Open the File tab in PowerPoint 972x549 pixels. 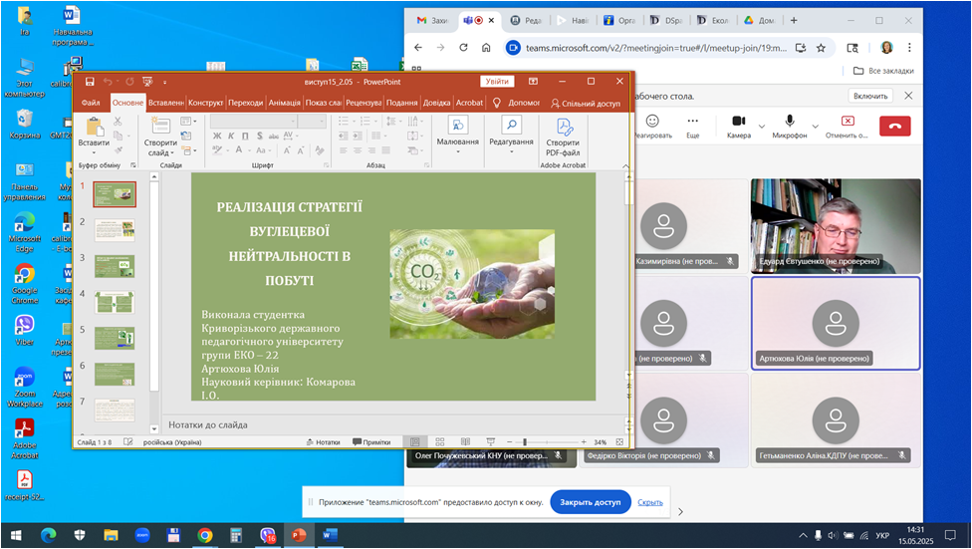[91, 103]
